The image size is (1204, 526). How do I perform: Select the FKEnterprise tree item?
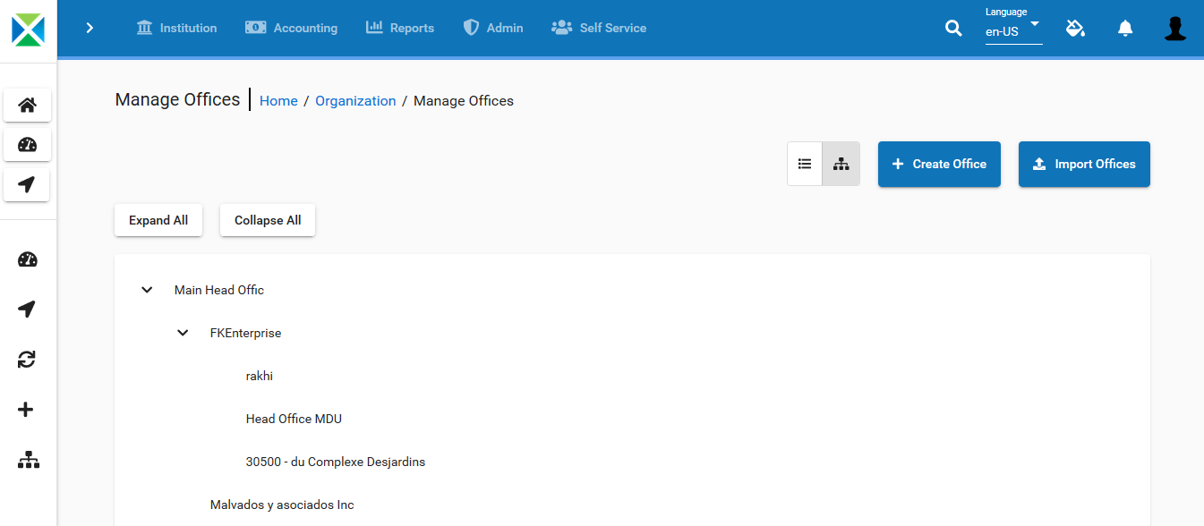point(246,333)
